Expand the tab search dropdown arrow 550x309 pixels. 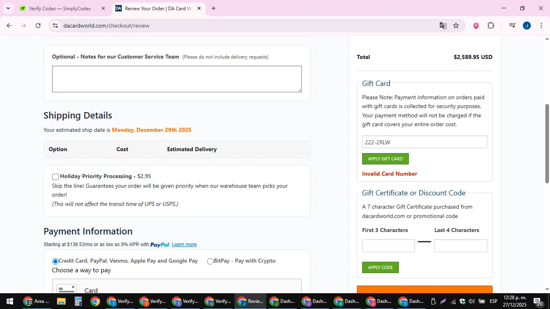point(8,8)
